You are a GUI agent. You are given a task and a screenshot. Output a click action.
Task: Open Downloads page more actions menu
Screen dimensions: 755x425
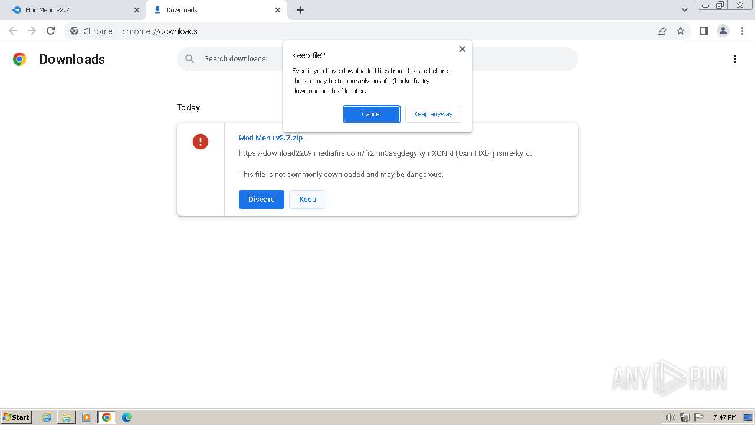[x=735, y=59]
